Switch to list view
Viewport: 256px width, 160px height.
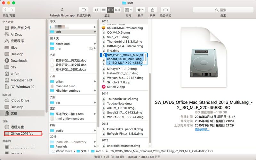tap(103, 10)
